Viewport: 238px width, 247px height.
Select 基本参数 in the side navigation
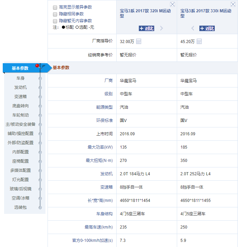[x=20, y=68]
